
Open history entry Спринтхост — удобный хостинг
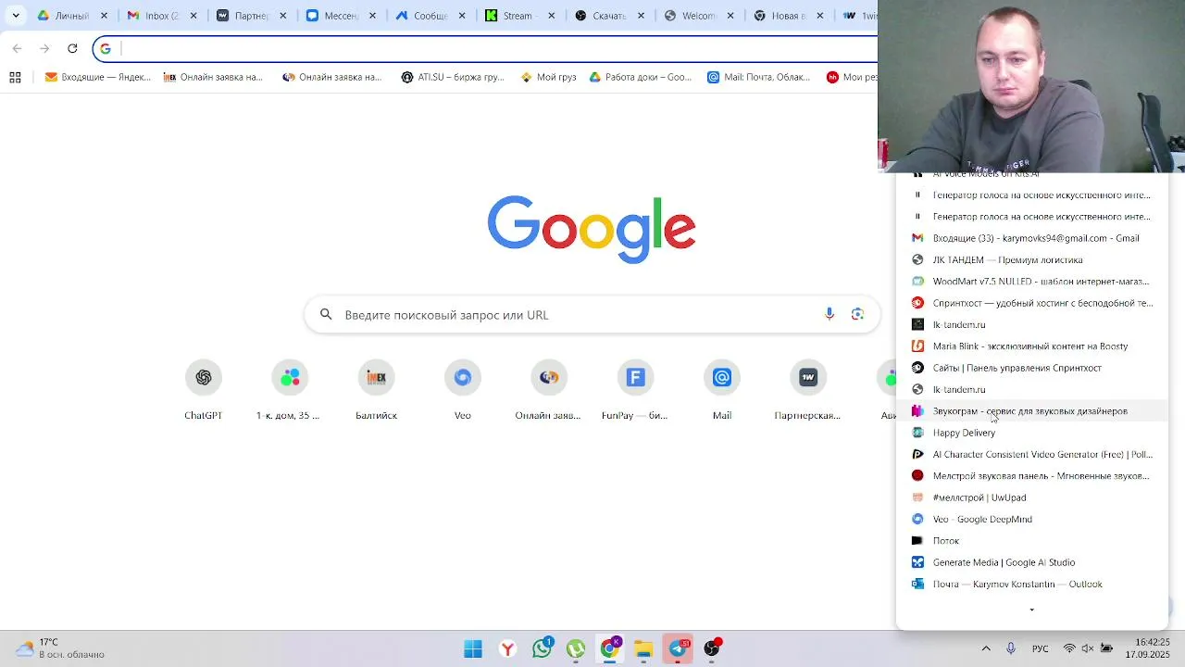pos(1031,303)
